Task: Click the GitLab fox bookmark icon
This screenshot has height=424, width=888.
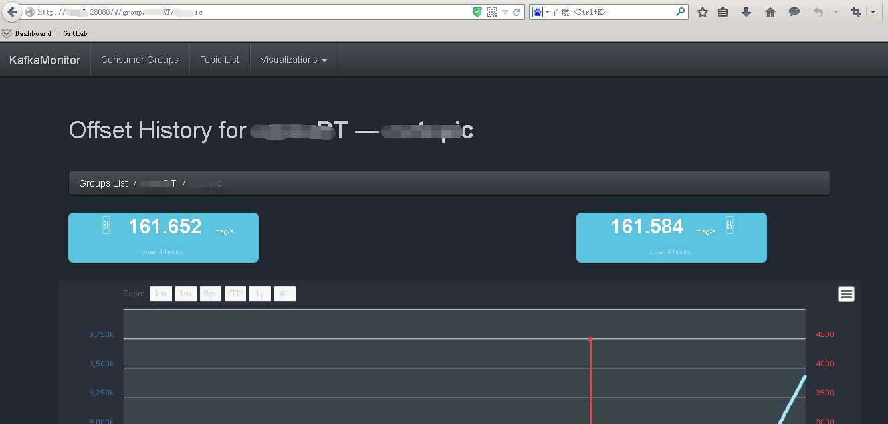Action: (7, 33)
